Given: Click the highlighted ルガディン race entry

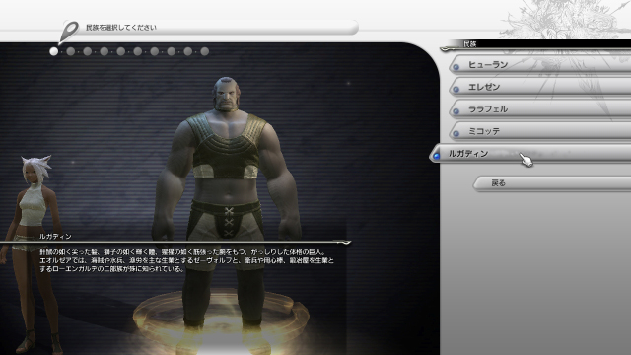Looking at the screenshot, I should (x=529, y=154).
